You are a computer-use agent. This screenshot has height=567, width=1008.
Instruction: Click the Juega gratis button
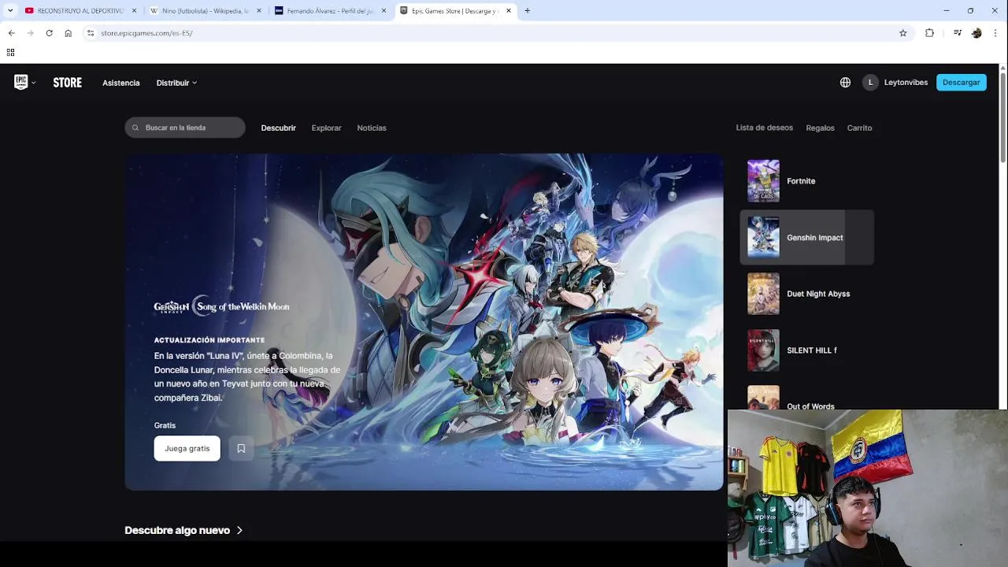187,448
